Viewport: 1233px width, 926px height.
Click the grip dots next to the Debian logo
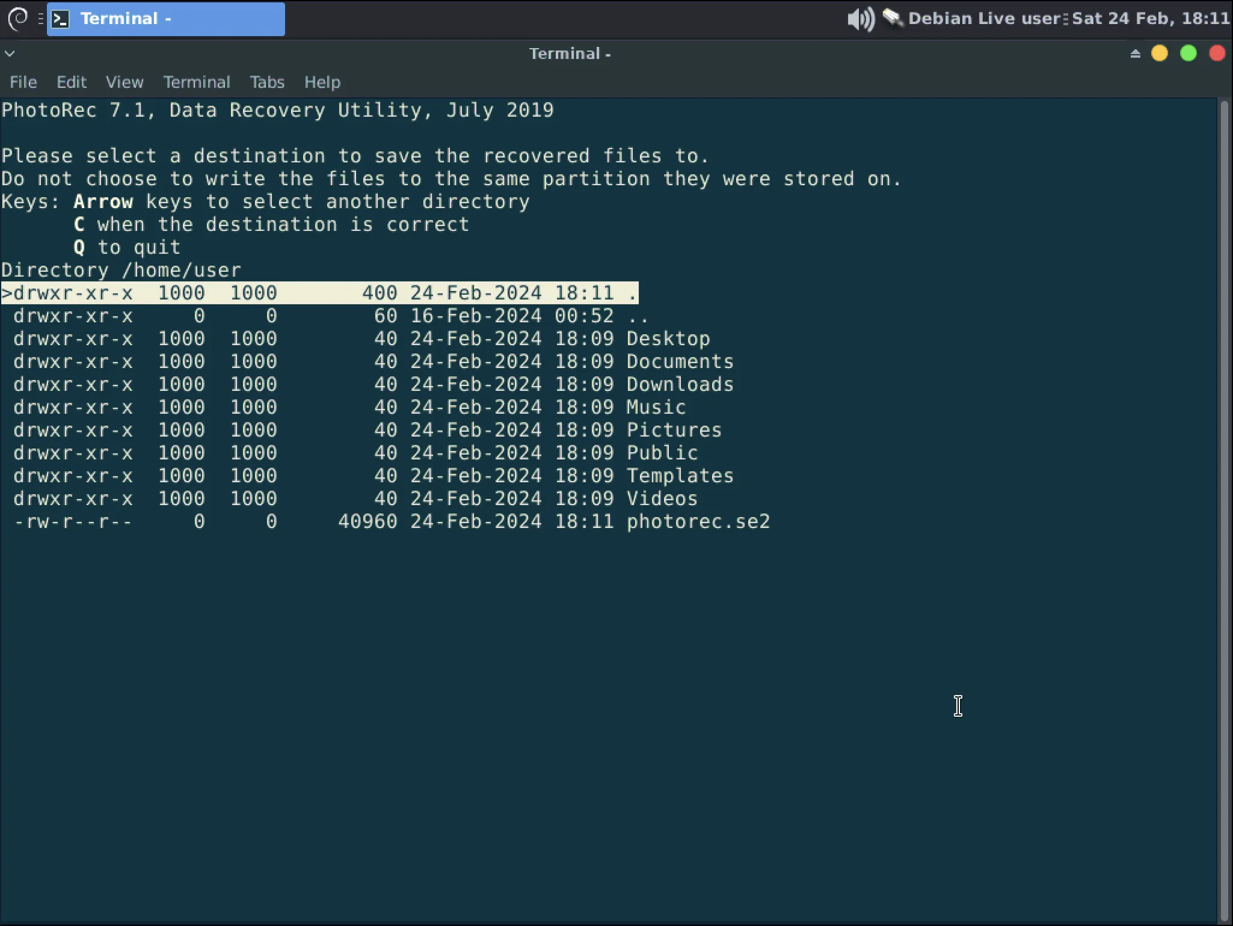click(x=40, y=19)
